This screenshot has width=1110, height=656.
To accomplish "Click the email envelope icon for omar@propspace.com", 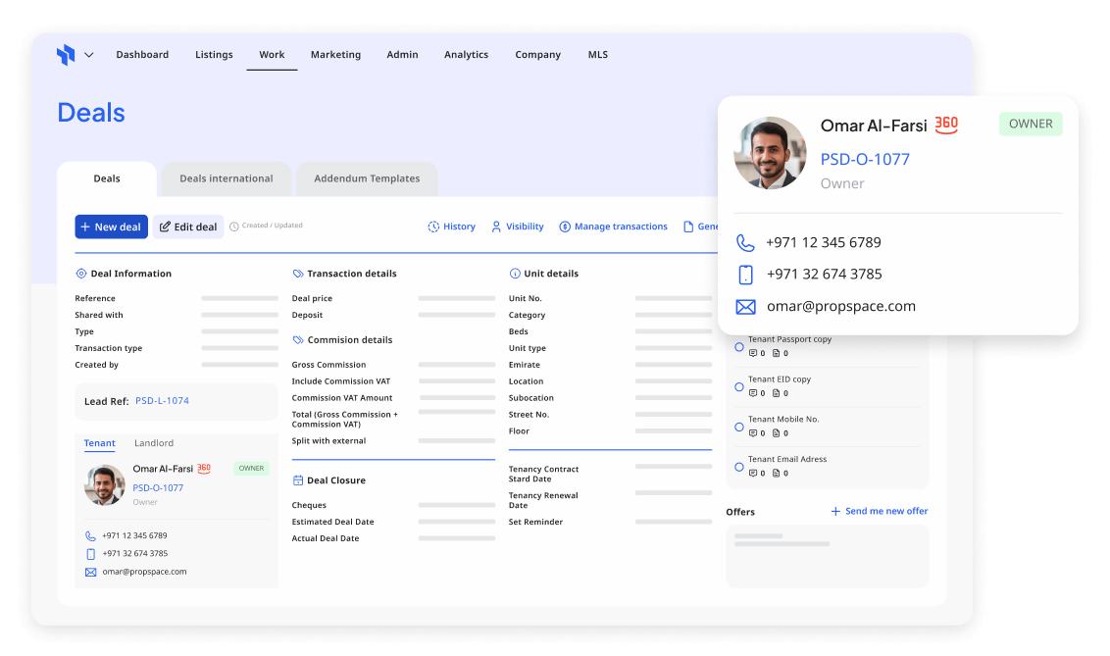I will (x=745, y=306).
